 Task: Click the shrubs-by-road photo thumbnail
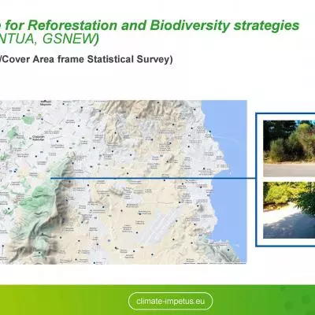point(289,148)
